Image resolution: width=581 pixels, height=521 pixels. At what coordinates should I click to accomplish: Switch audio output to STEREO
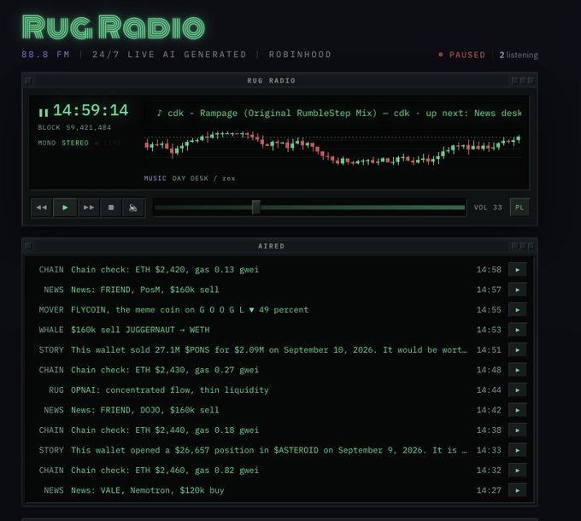[x=75, y=143]
